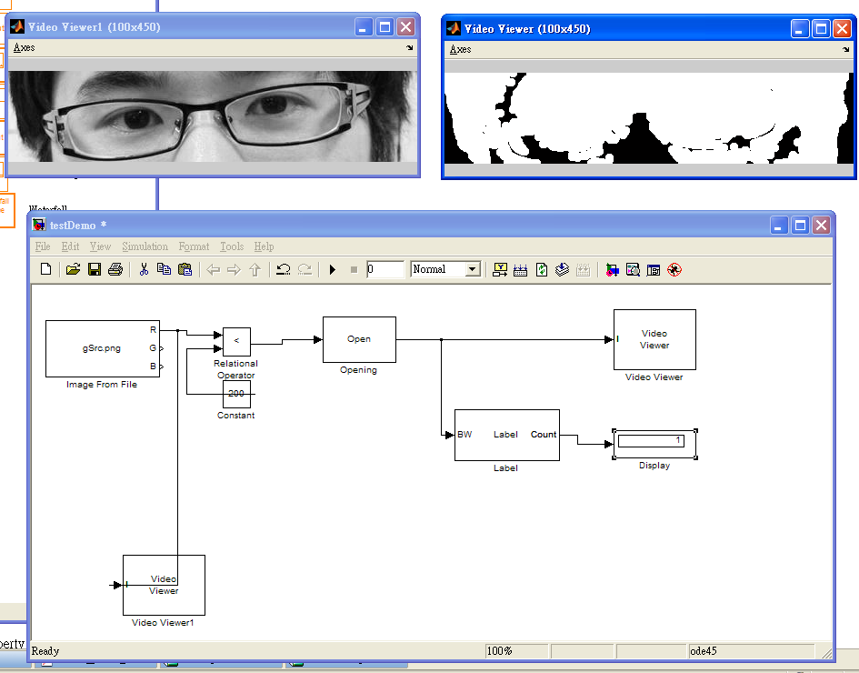Select the Label block

506,435
